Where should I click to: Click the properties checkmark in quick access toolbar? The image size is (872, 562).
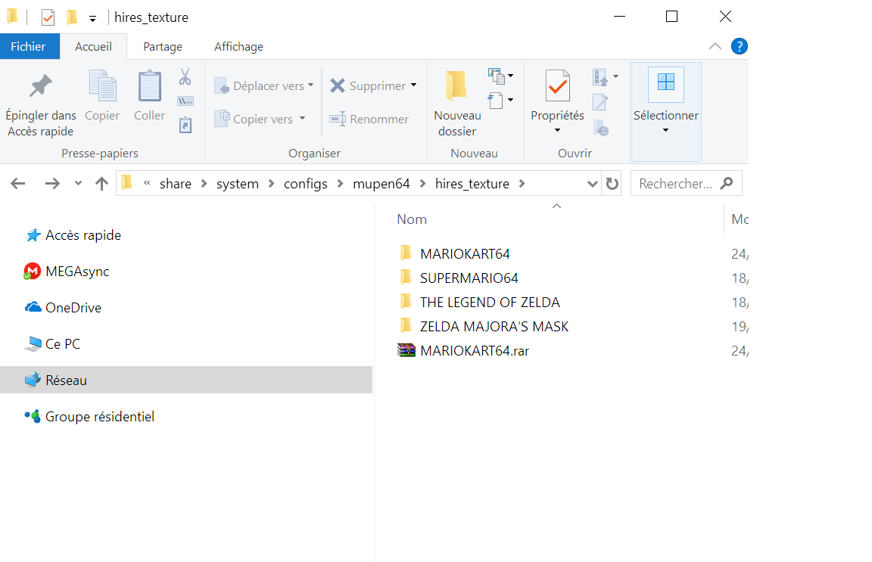[x=48, y=18]
